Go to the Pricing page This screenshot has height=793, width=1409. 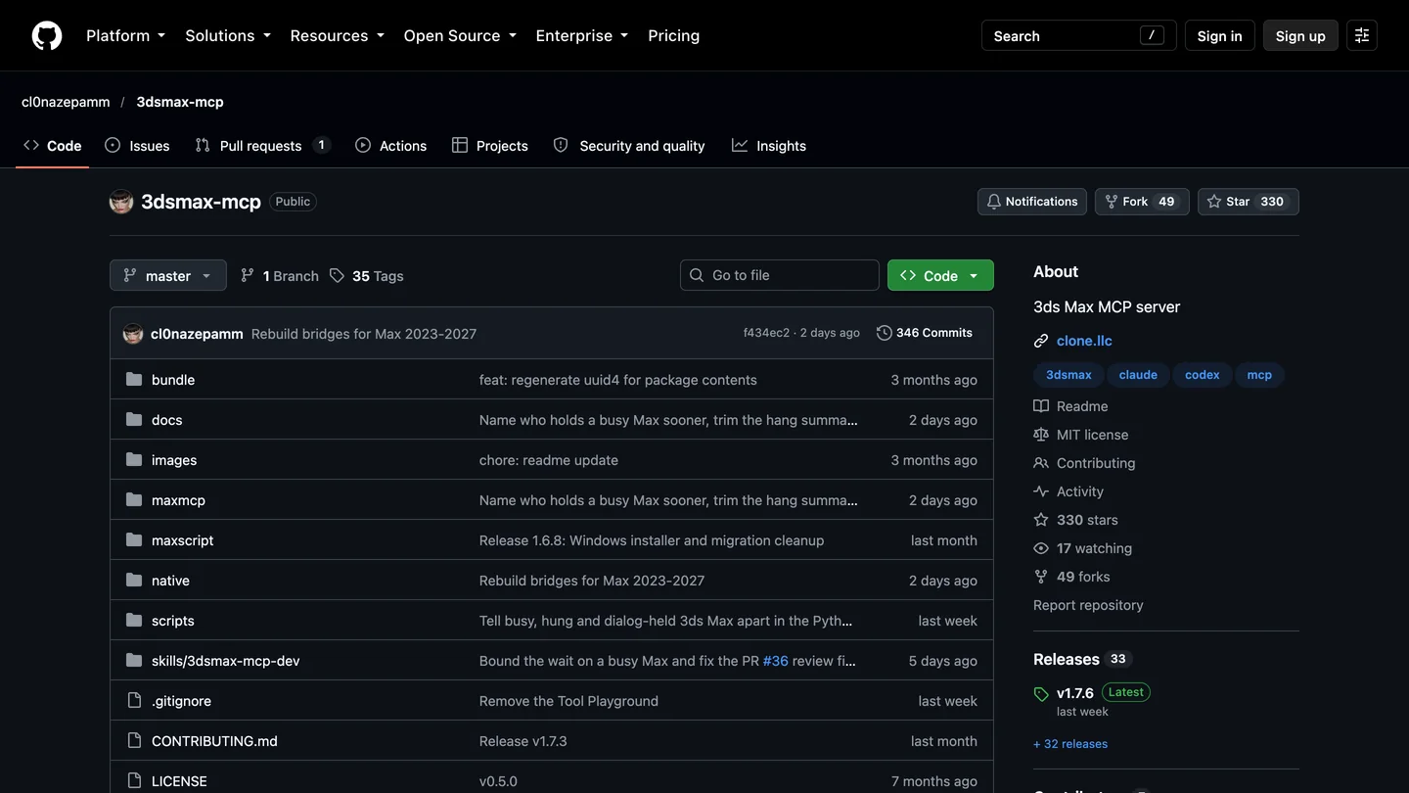click(x=674, y=35)
